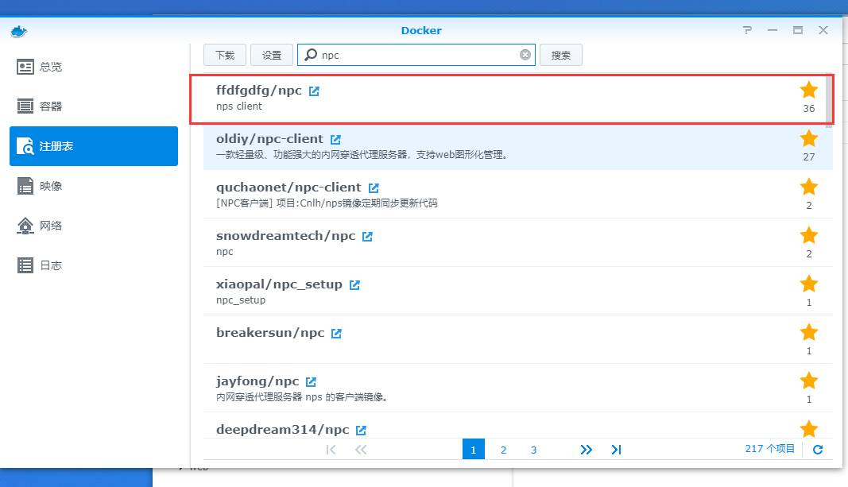Screen dimensions: 848x487
Task: Click the Docker window title text
Action: point(421,31)
